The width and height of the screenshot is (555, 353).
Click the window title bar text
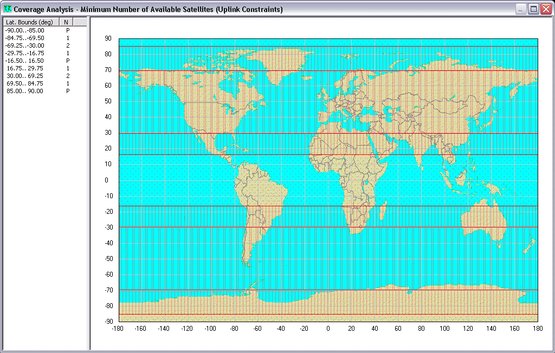[x=148, y=9]
